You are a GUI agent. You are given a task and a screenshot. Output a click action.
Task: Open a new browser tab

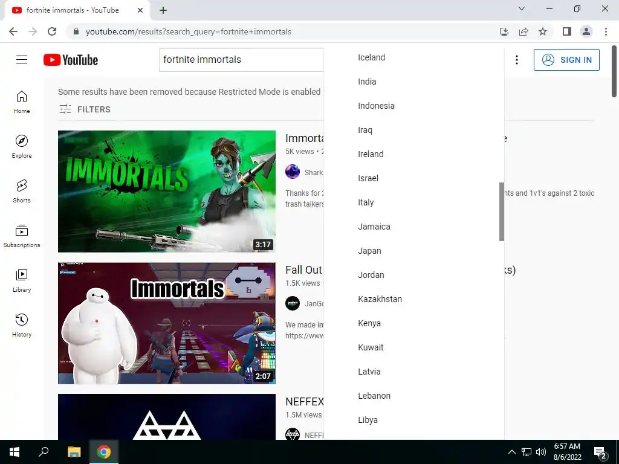[163, 10]
